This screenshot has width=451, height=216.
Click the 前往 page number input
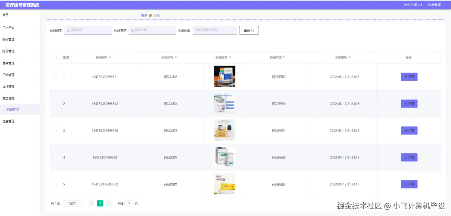click(129, 203)
